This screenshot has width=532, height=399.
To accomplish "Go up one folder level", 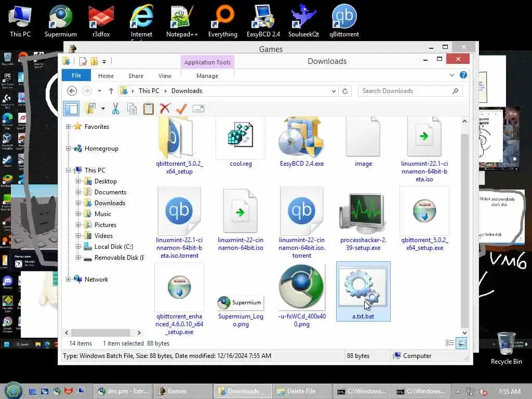I will (x=111, y=91).
